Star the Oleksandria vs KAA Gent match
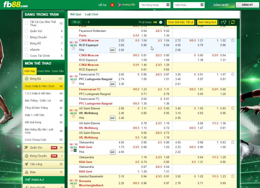This screenshot has width=260, height=188. click(x=233, y=142)
